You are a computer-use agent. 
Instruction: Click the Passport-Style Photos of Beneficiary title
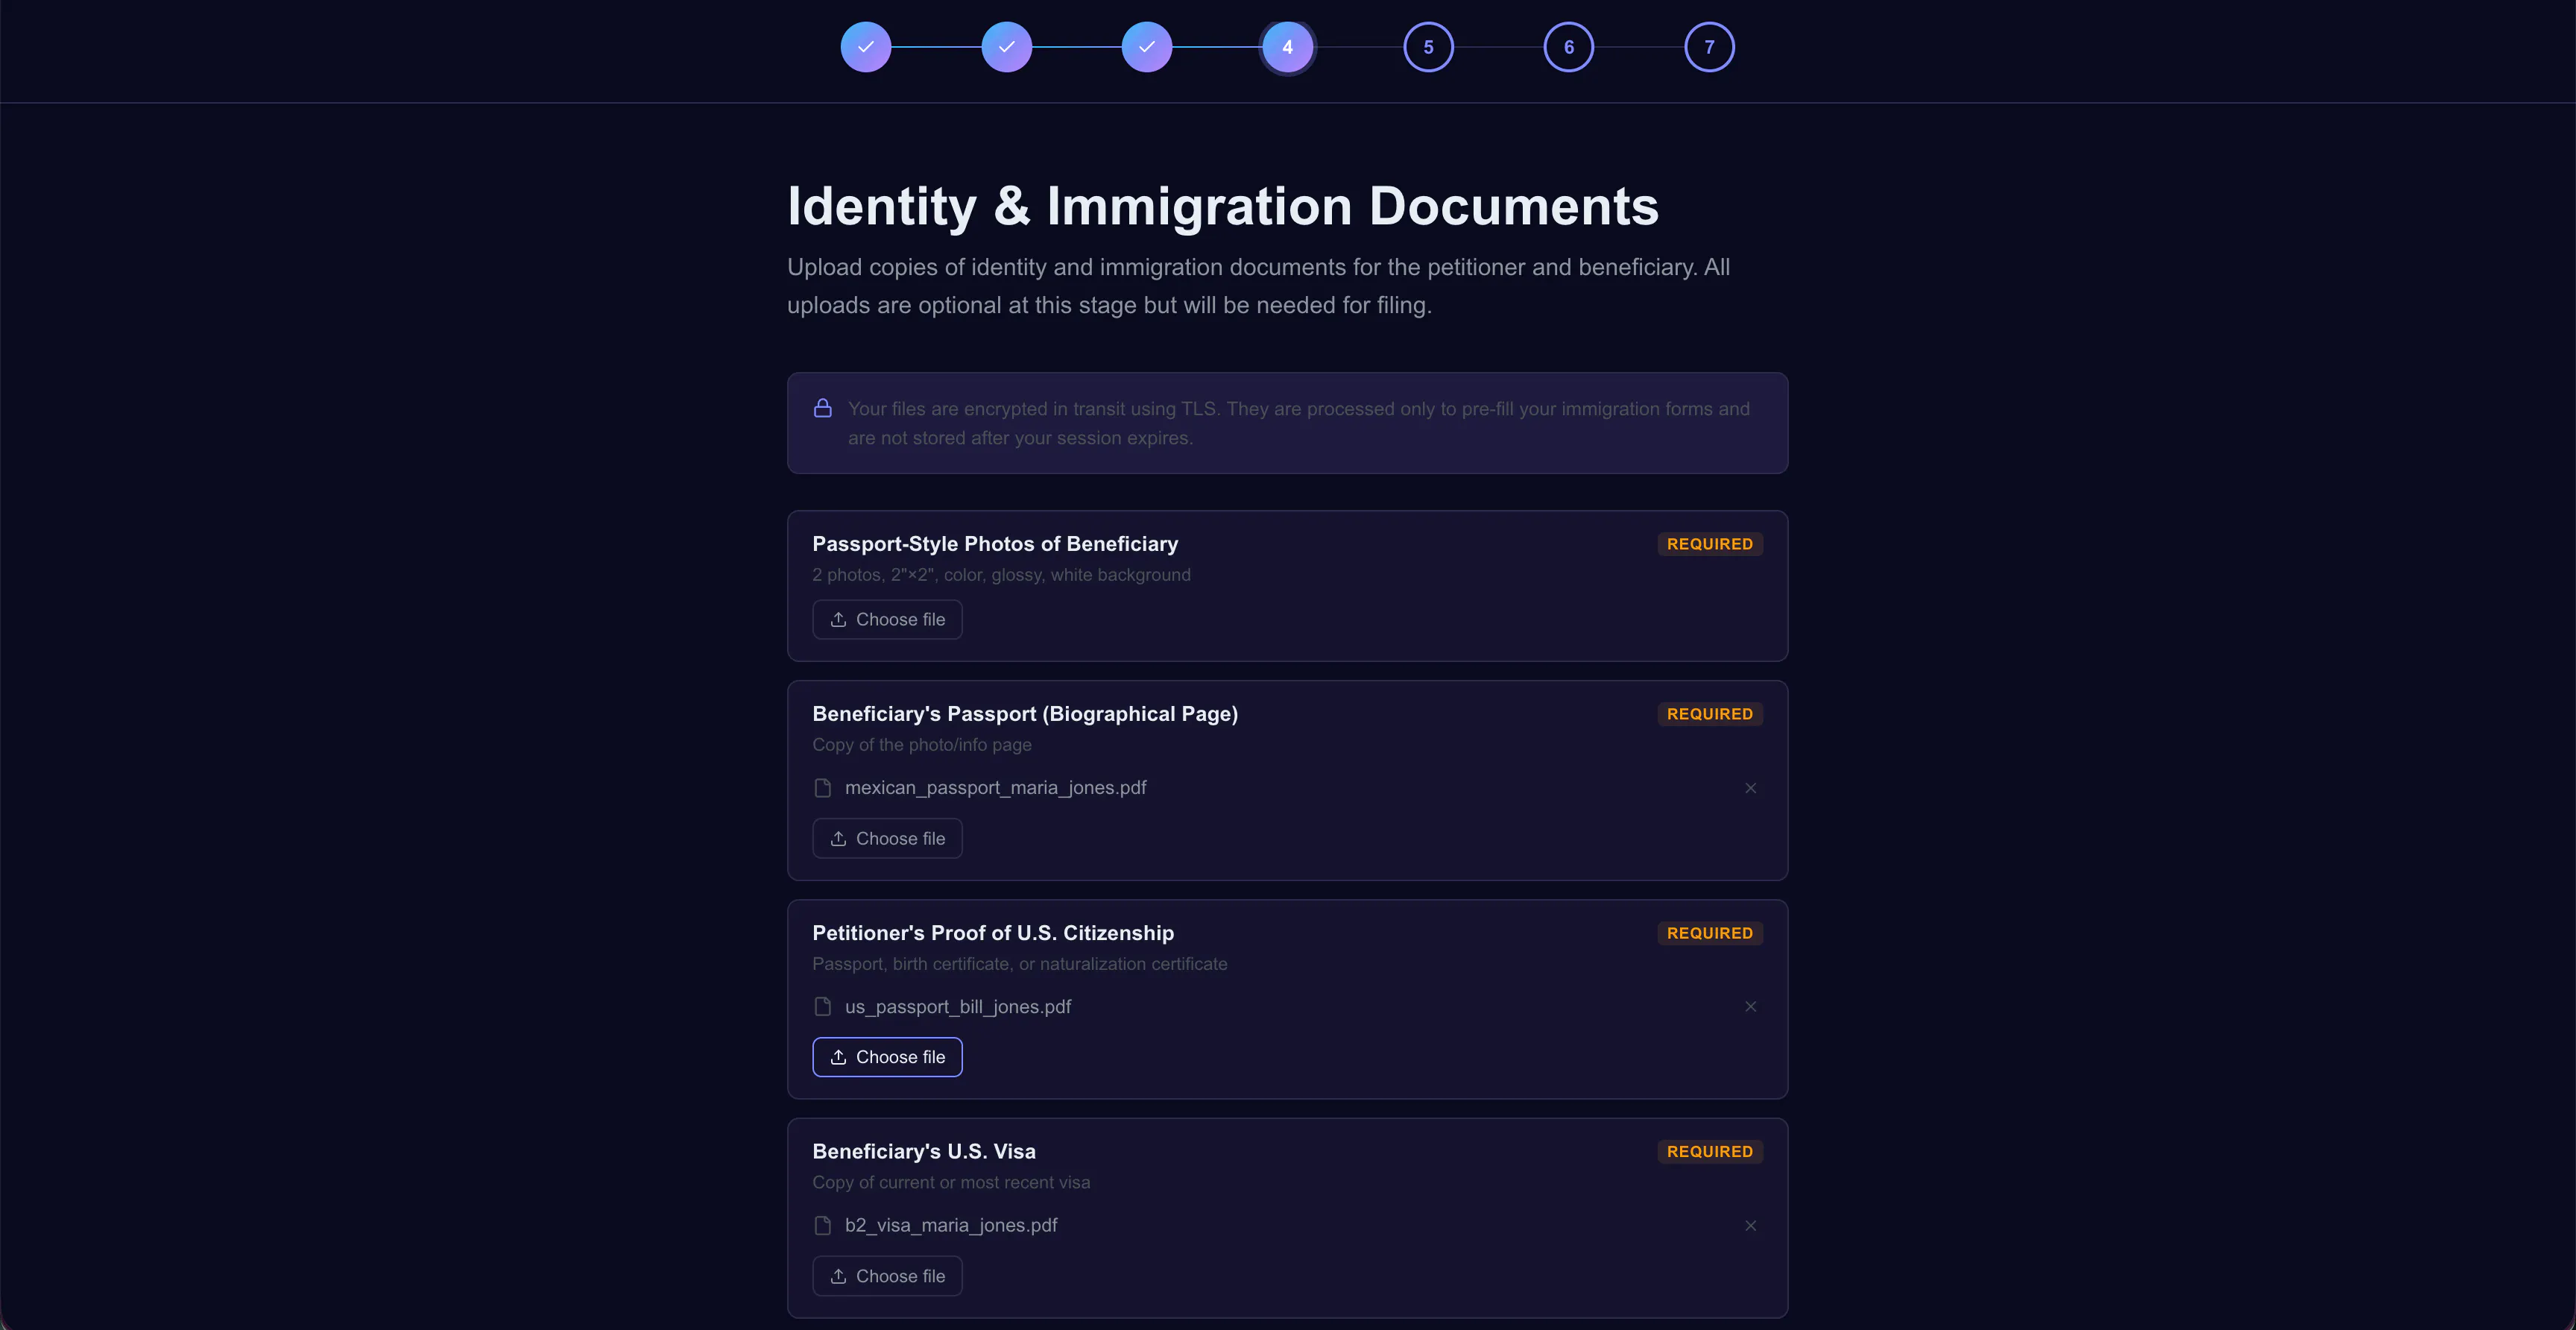tap(995, 544)
